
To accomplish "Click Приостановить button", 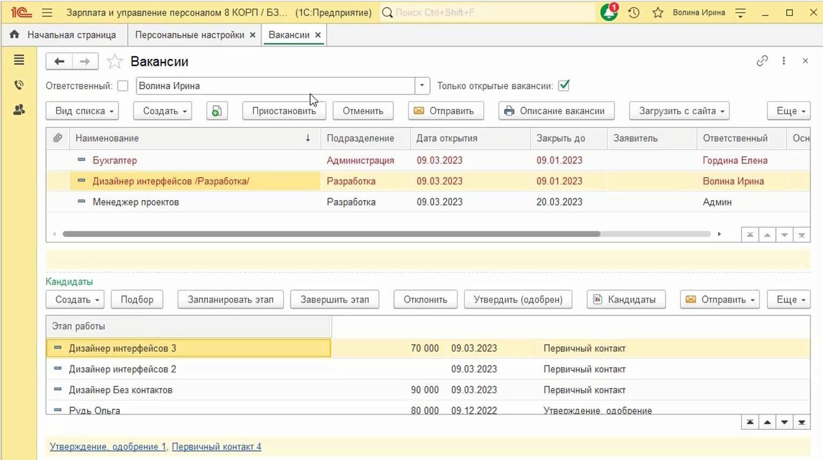I will click(x=284, y=111).
